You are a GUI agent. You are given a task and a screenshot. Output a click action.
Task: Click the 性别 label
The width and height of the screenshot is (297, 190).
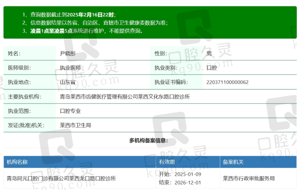tap(160, 53)
